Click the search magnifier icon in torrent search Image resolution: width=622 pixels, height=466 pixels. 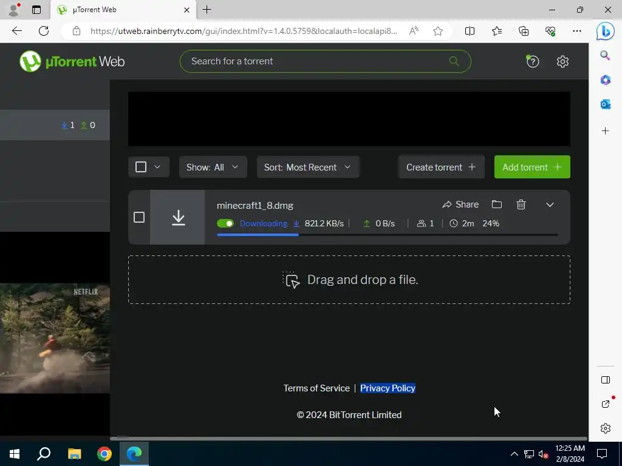pyautogui.click(x=454, y=61)
